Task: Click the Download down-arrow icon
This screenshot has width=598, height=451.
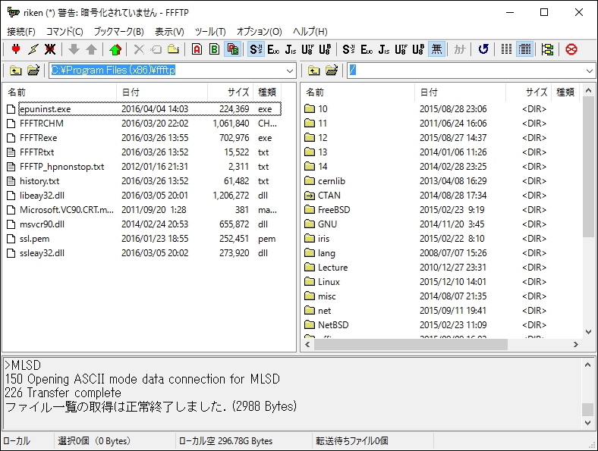Action: 74,49
